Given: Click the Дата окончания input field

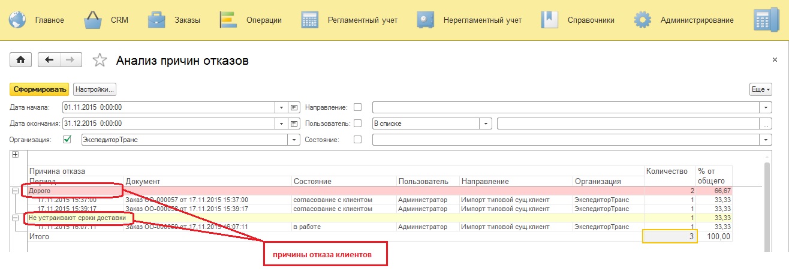Looking at the screenshot, I should [169, 124].
